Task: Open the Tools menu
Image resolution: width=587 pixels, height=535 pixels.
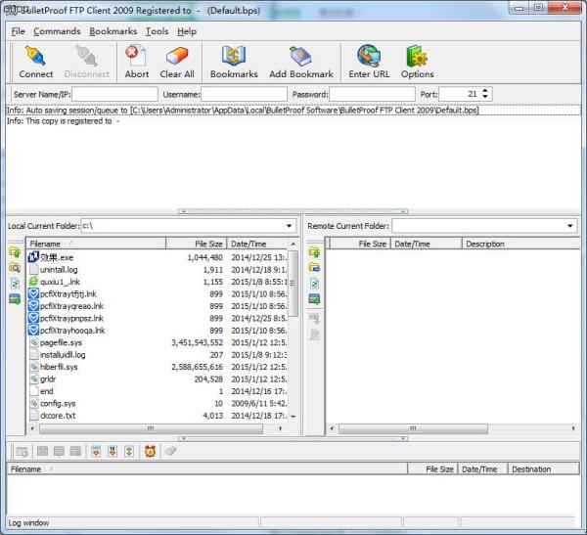Action: pos(157,31)
